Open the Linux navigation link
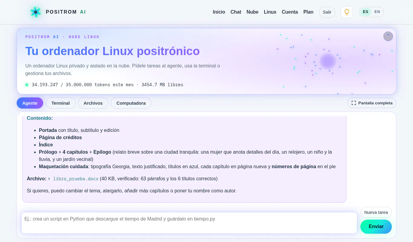 pyautogui.click(x=270, y=12)
